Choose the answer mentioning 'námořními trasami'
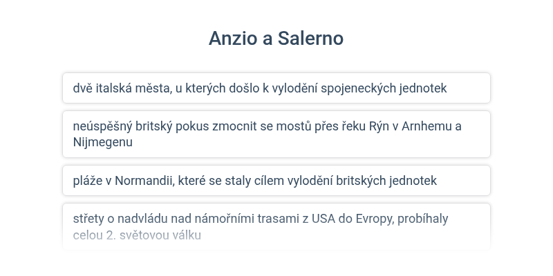This screenshot has width=553, height=276. (x=276, y=227)
